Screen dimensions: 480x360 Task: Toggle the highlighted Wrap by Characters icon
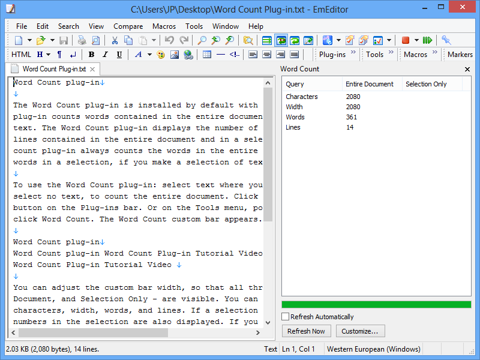[281, 40]
